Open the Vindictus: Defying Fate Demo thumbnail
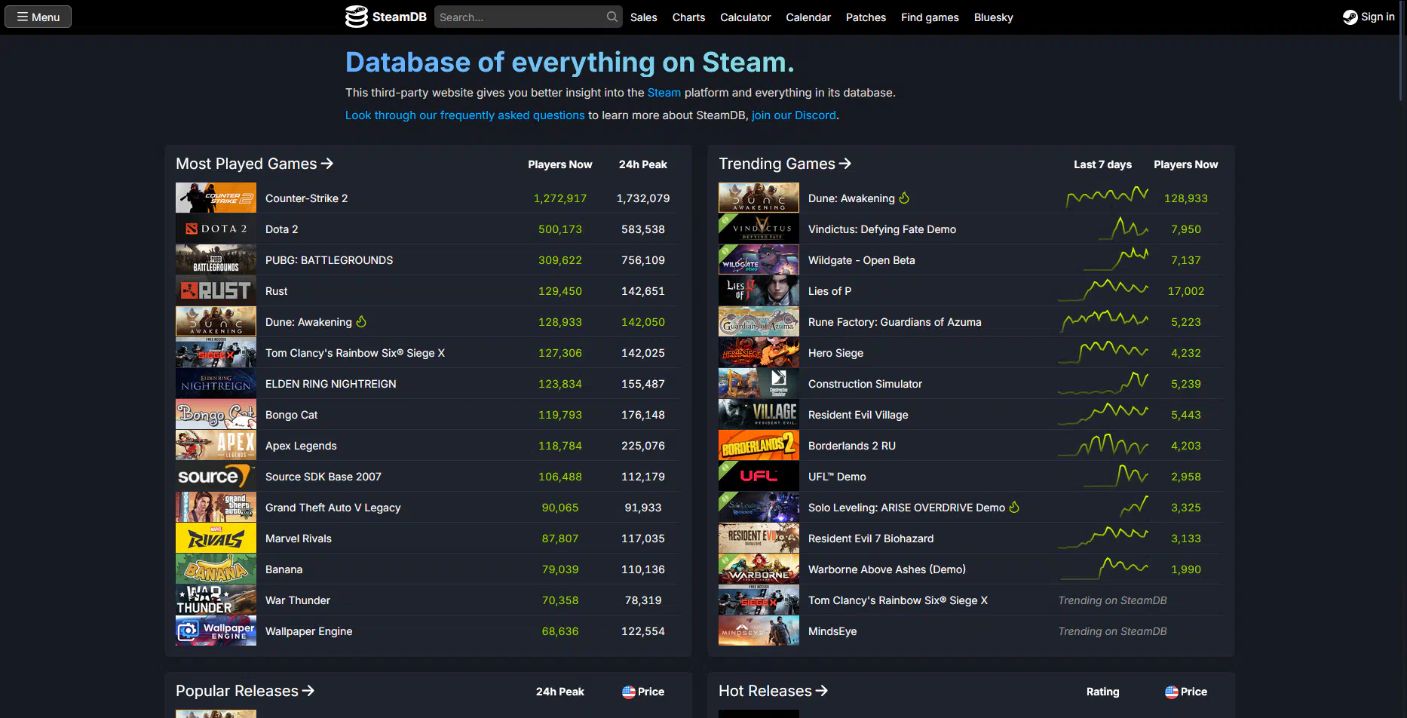The image size is (1407, 718). click(x=759, y=229)
